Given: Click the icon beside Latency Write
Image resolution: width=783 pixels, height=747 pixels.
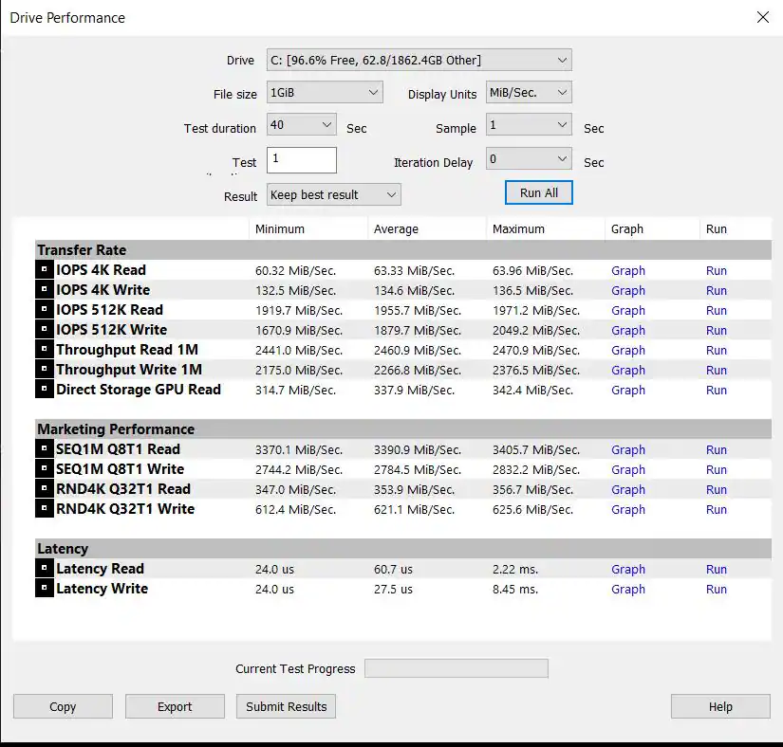Looking at the screenshot, I should [x=44, y=589].
